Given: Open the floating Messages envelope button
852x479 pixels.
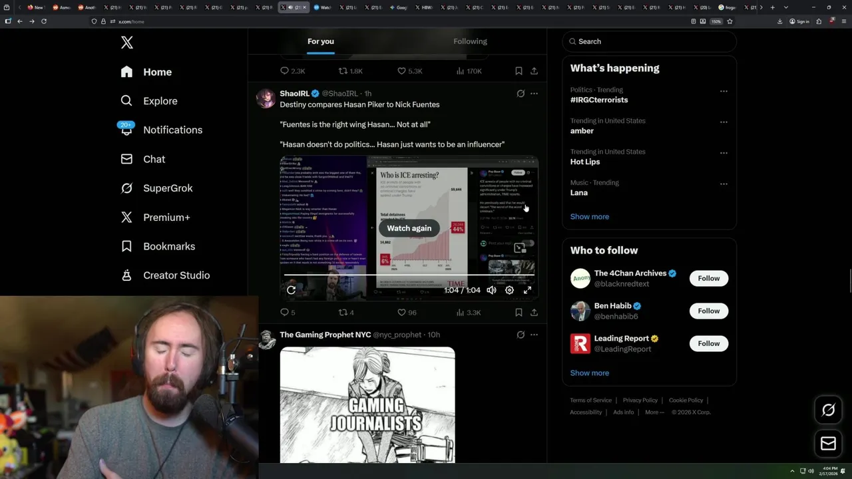Looking at the screenshot, I should [x=829, y=444].
